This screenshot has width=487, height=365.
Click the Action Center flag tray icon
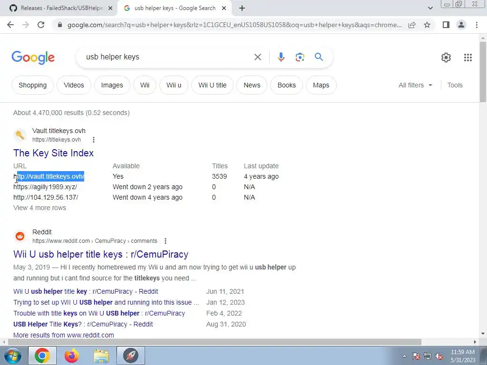click(416, 356)
